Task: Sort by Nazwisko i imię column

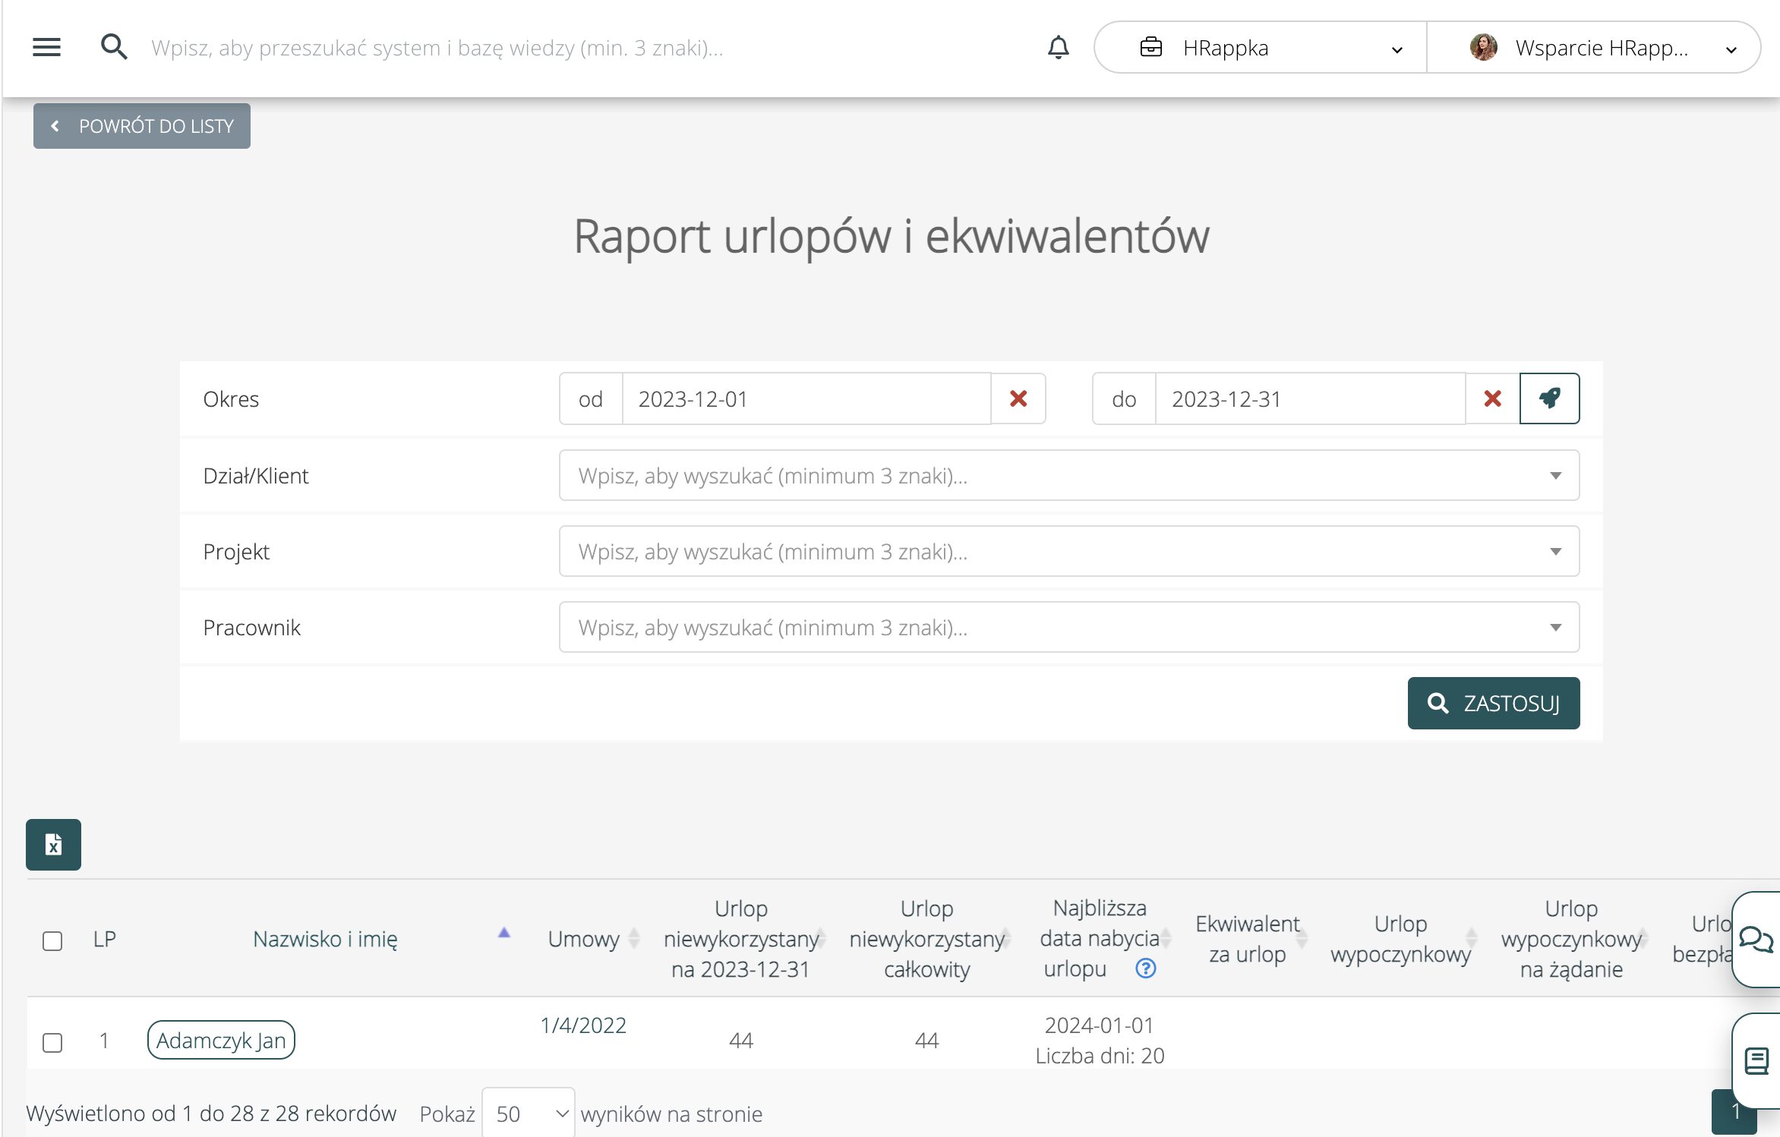Action: point(325,939)
